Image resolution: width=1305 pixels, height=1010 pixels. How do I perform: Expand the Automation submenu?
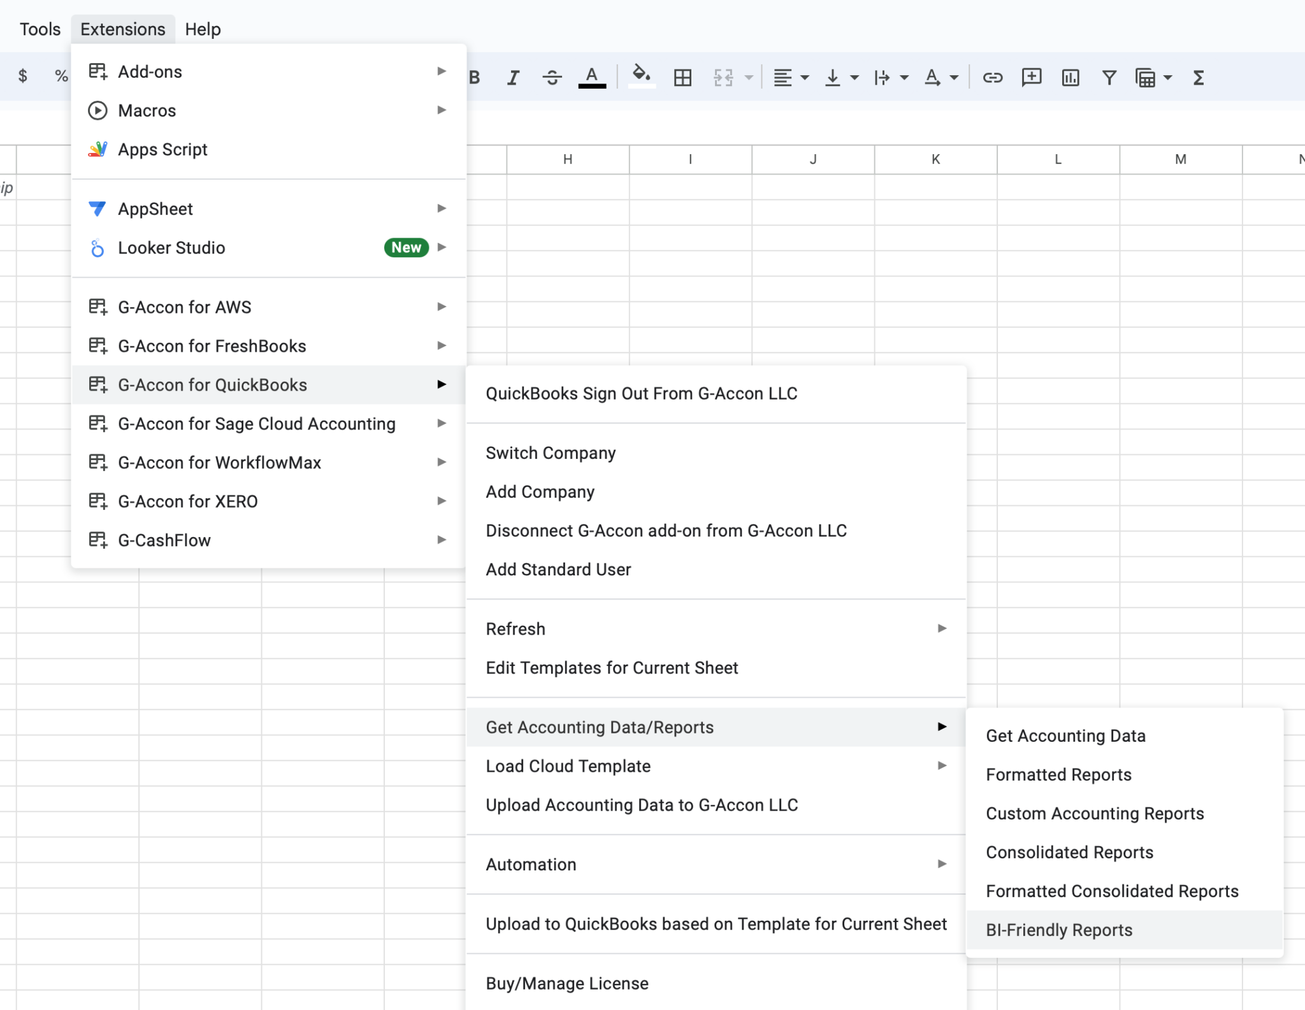coord(716,864)
